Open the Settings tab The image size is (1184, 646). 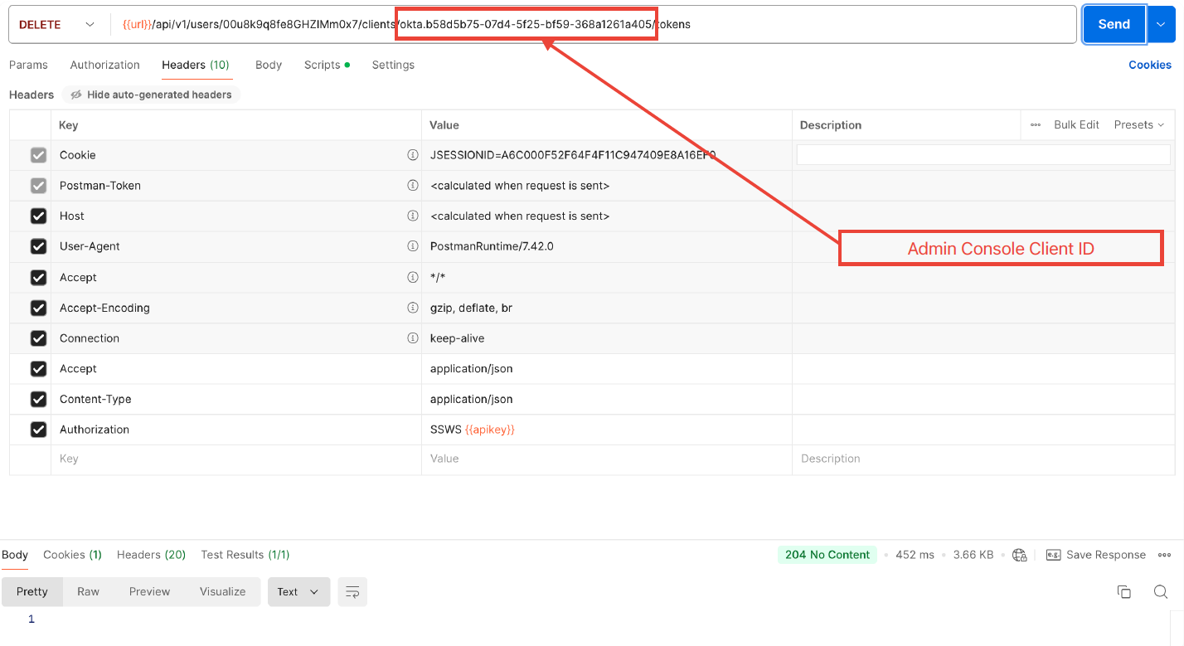coord(393,65)
